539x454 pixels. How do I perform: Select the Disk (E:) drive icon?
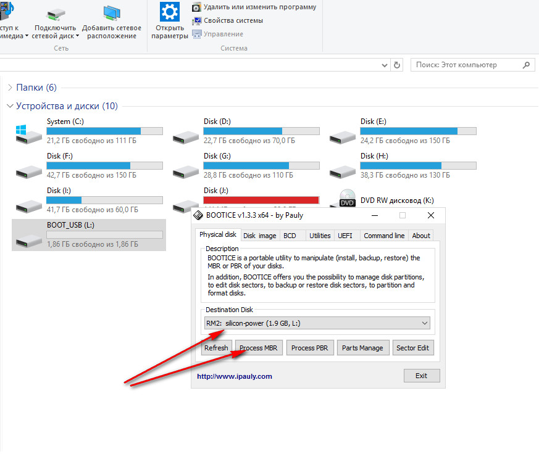[x=341, y=134]
